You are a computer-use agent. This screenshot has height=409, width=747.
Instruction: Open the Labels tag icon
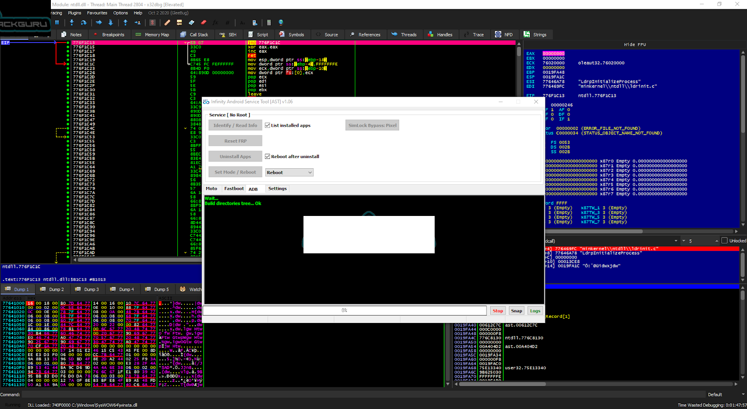(191, 22)
